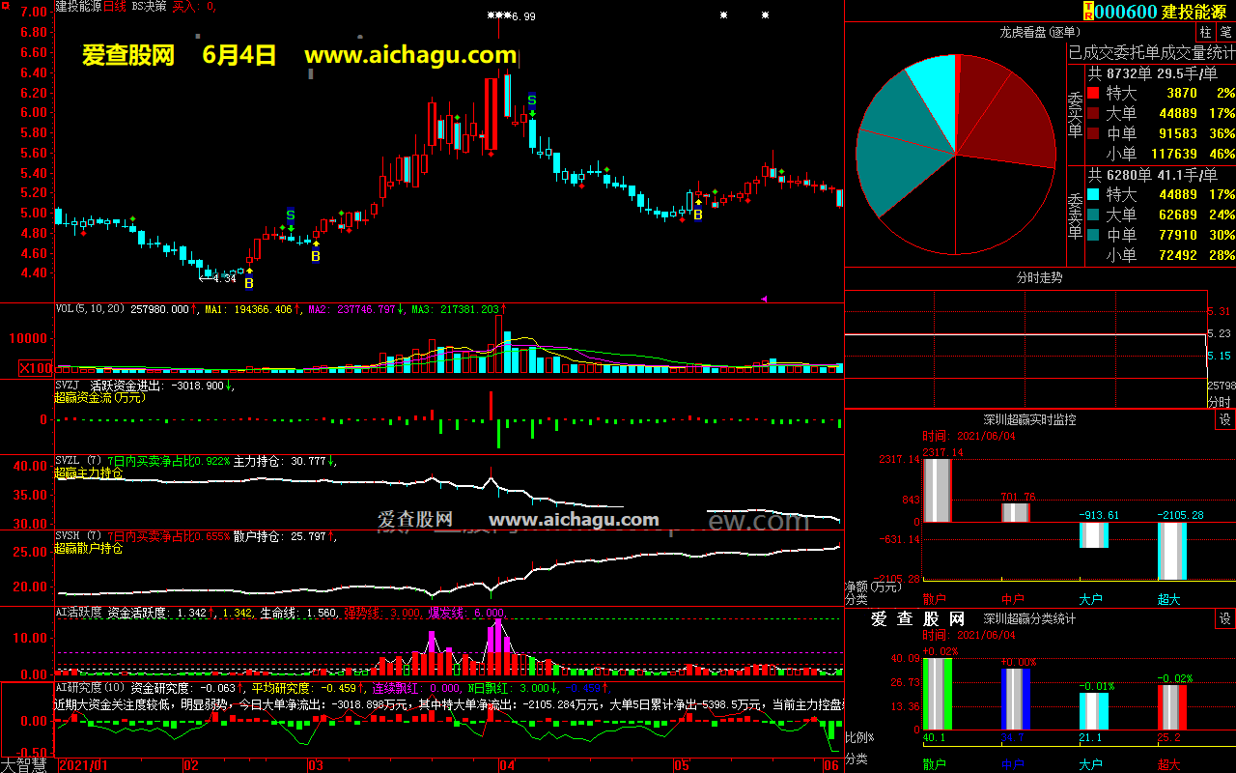Image resolution: width=1236 pixels, height=773 pixels.
Task: Click the 深圳超赢分类统计 panel title
Action: pos(1029,619)
